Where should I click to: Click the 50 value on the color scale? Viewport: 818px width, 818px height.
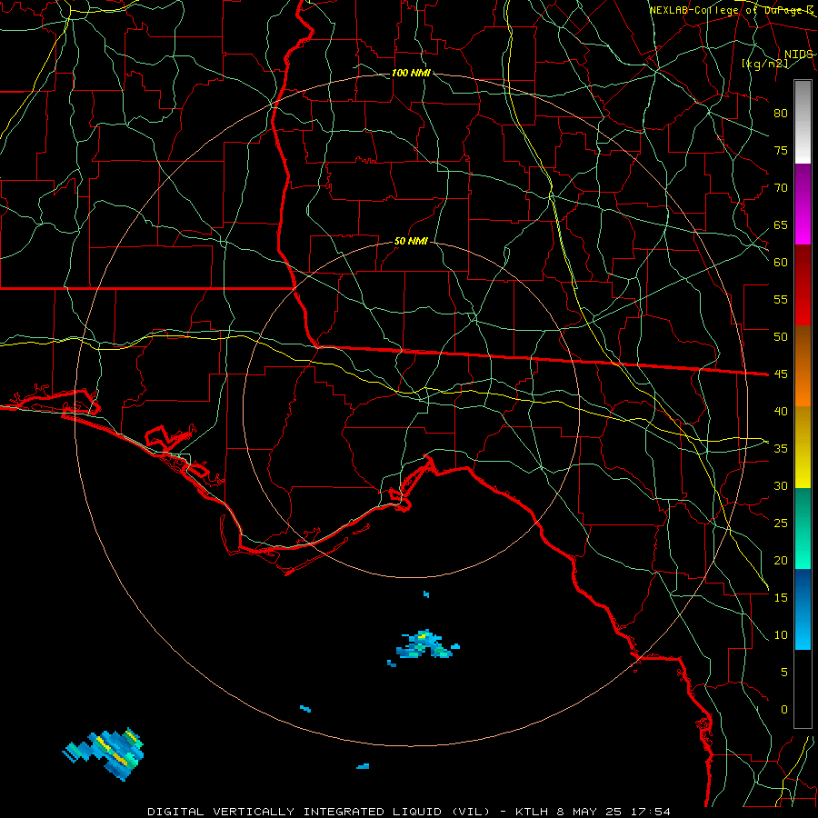(x=781, y=336)
